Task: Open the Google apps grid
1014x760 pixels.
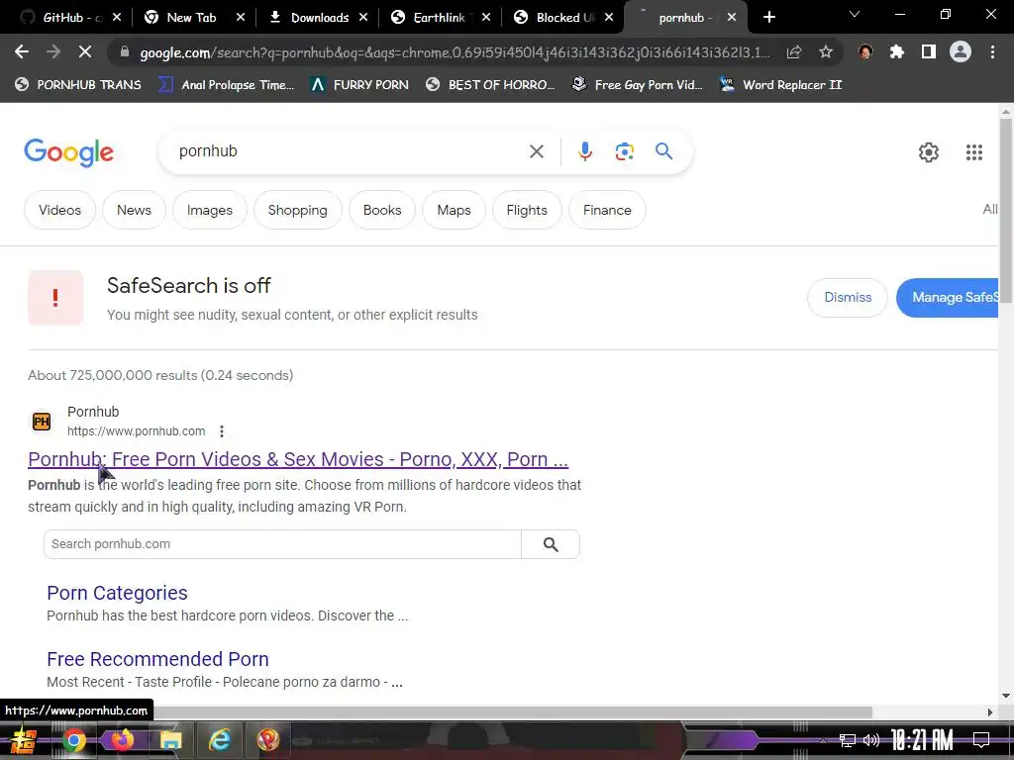Action: (974, 152)
